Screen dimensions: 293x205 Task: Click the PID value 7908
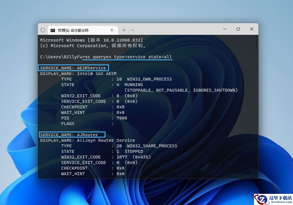tap(122, 118)
